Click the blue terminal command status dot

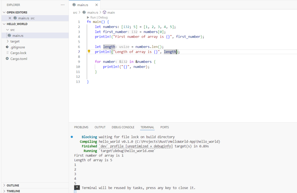pyautogui.click(x=72, y=137)
